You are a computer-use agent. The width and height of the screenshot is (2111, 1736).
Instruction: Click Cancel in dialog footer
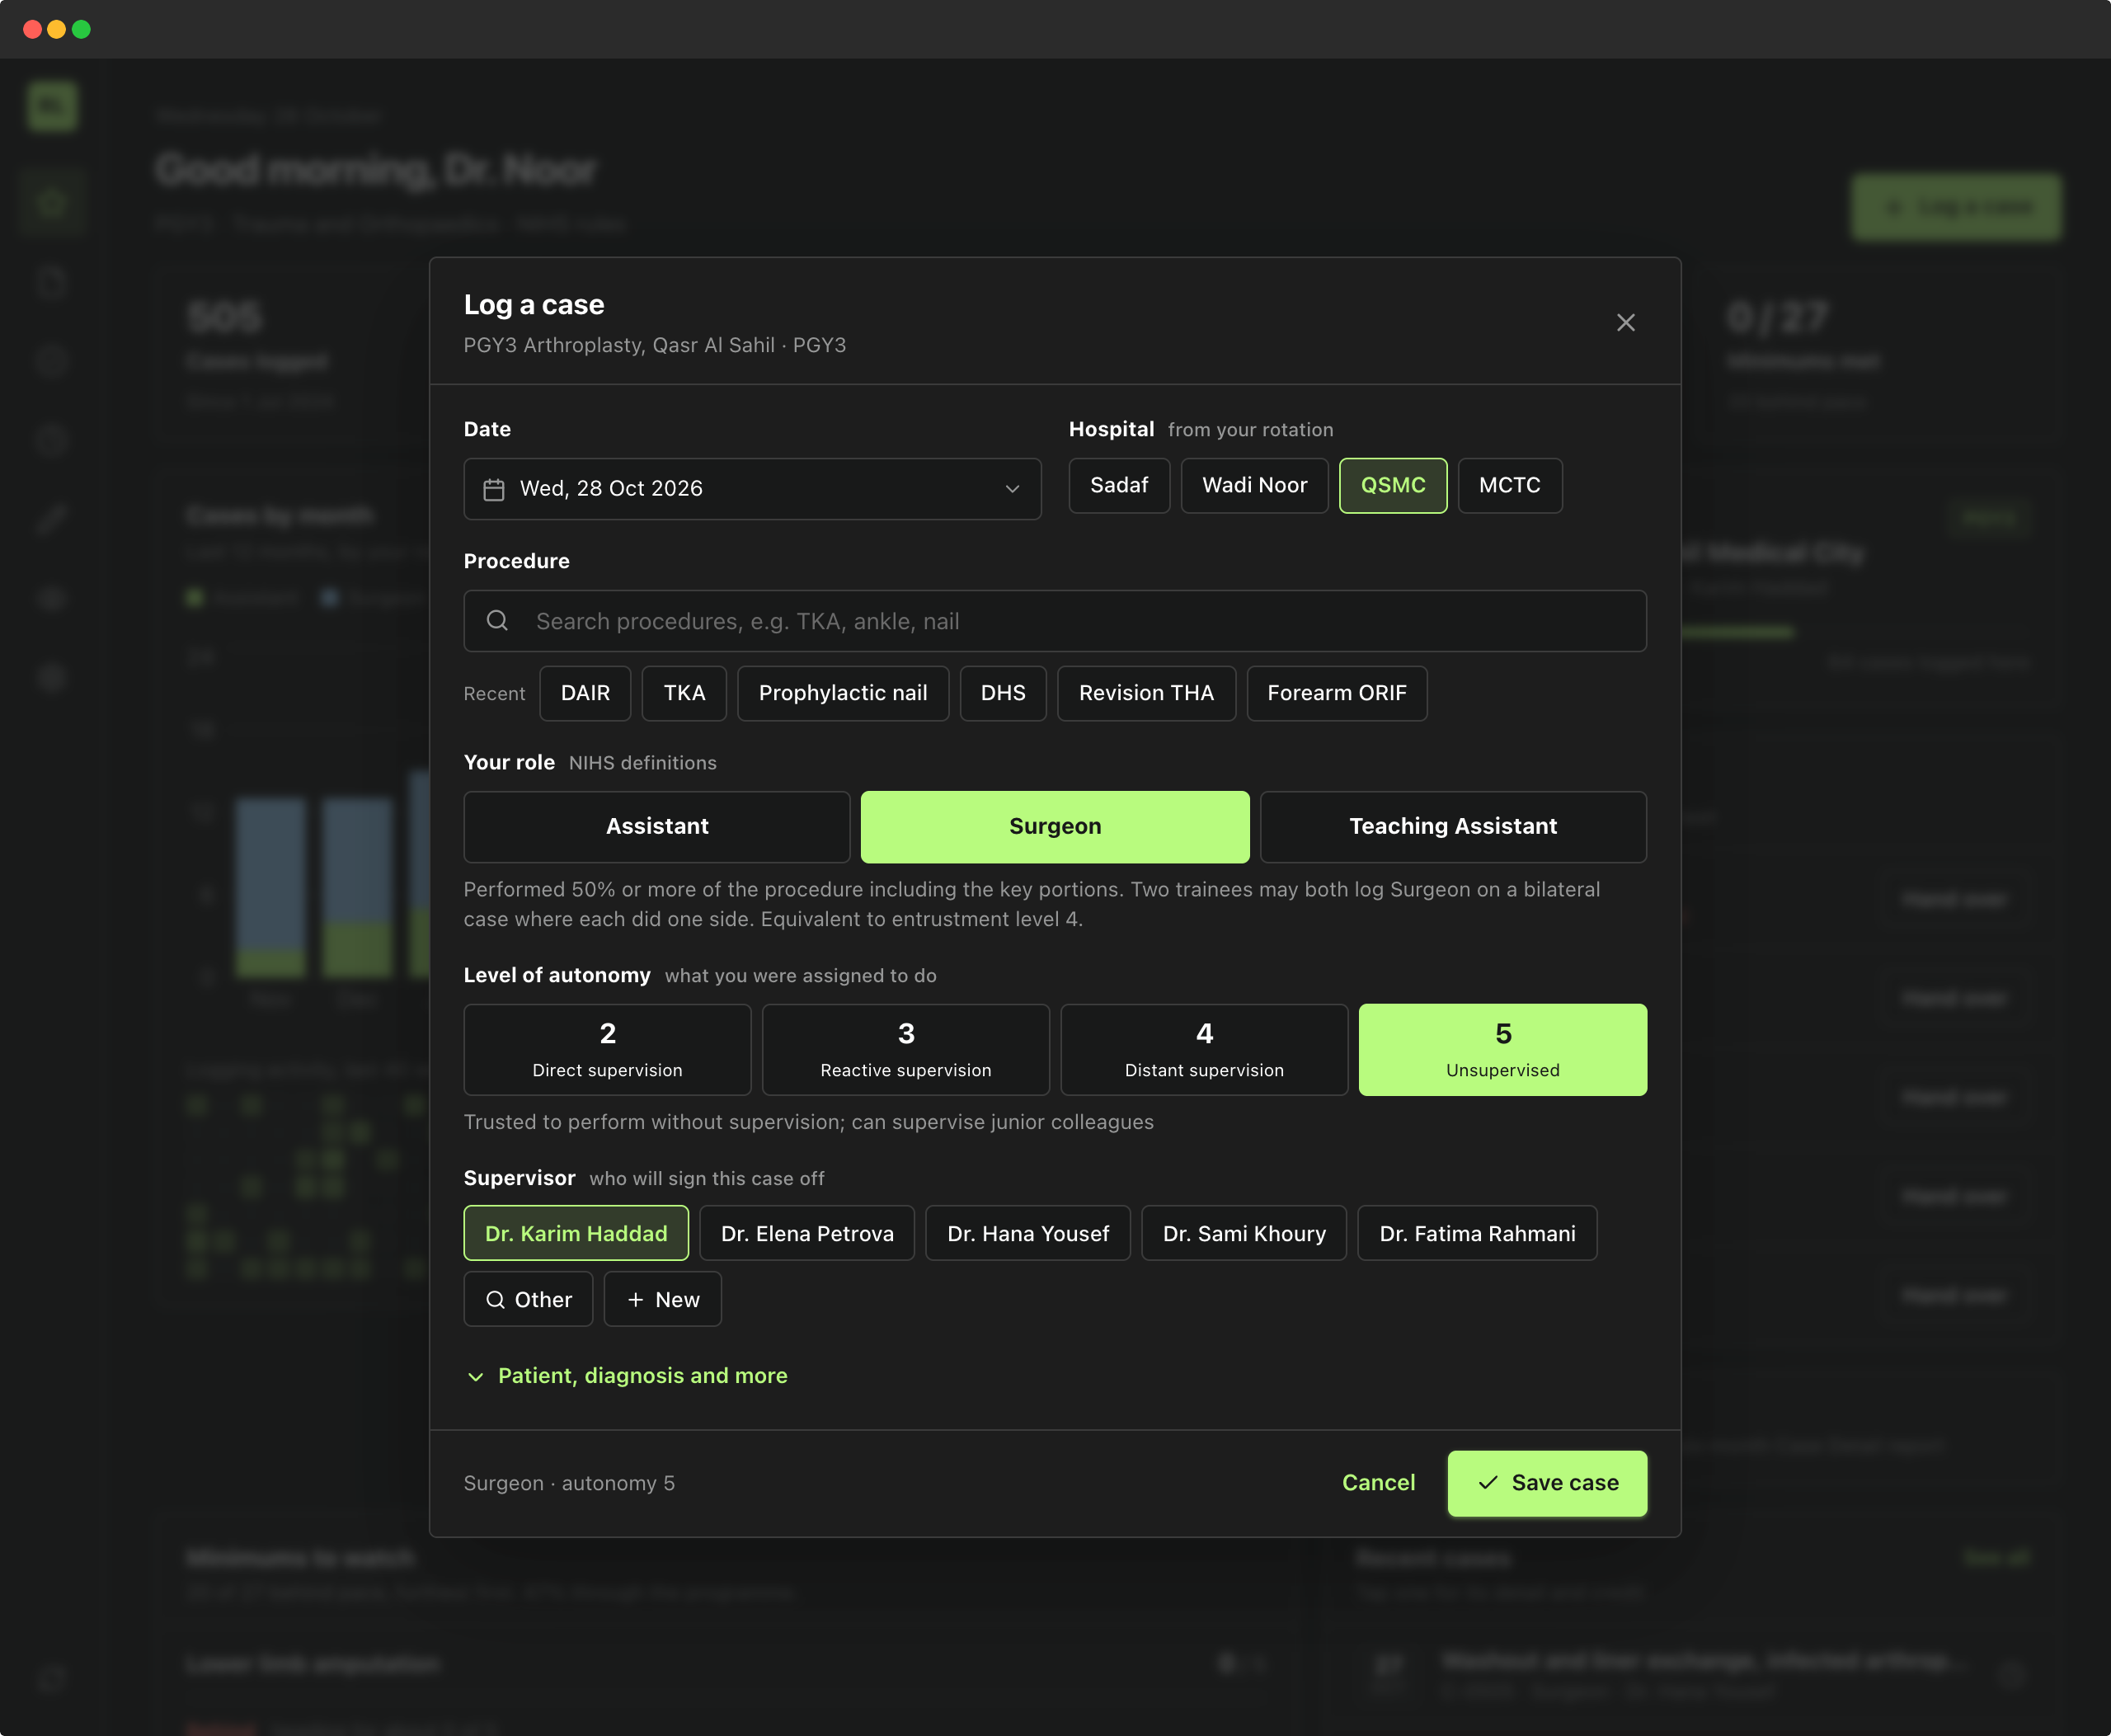1378,1482
